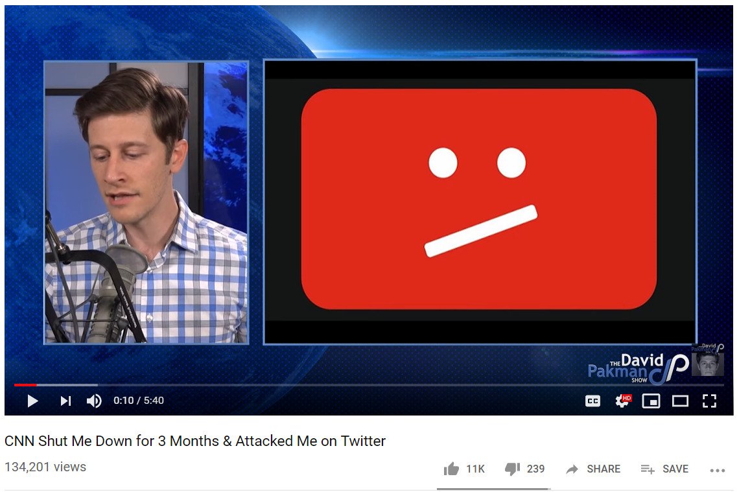The width and height of the screenshot is (739, 492).
Task: Enter full screen mode
Action: tap(709, 401)
